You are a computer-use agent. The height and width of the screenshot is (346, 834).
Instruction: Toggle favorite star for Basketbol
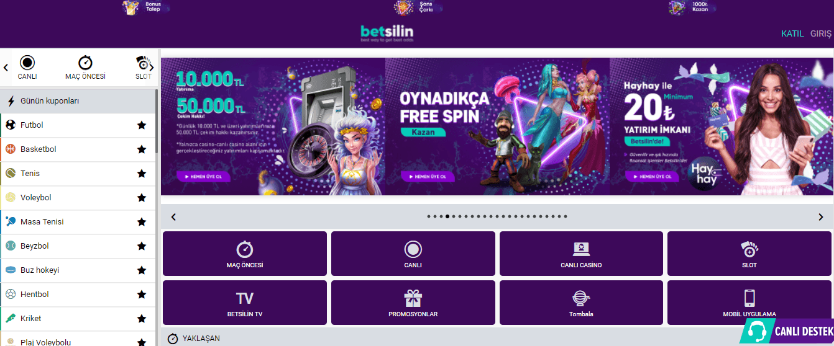pos(142,149)
